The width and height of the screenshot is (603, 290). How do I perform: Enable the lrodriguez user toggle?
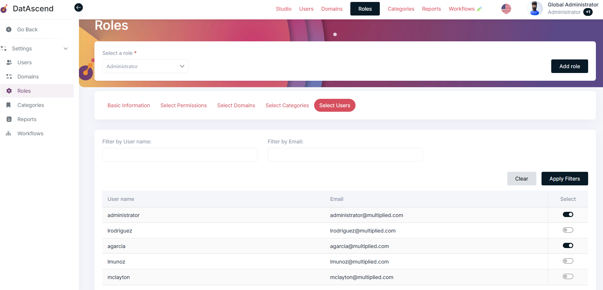pos(568,230)
